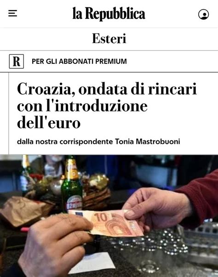
Task: Click the red-sleeved hand in photo
Action: click(x=160, y=207)
